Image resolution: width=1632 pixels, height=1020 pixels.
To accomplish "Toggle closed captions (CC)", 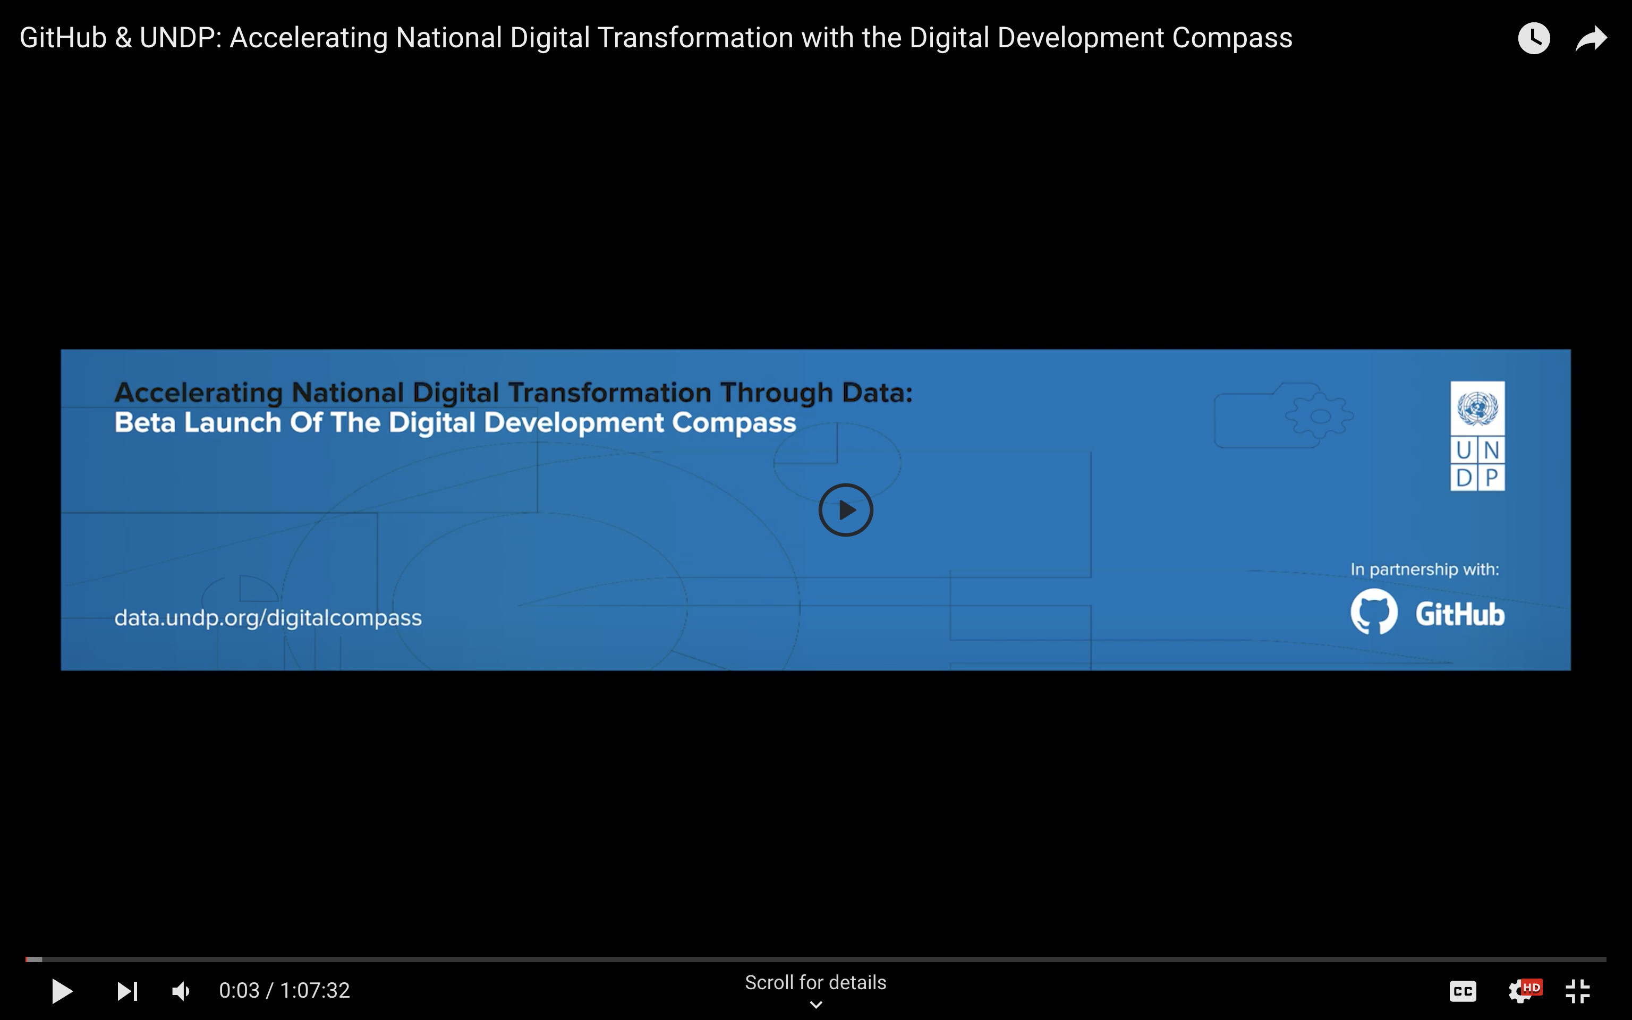I will (1463, 991).
